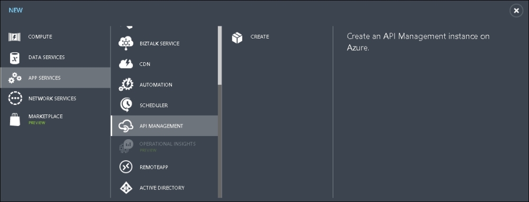Viewport: 529px width, 202px height.
Task: Click the Marketplace shopping bag icon
Action: (15, 119)
